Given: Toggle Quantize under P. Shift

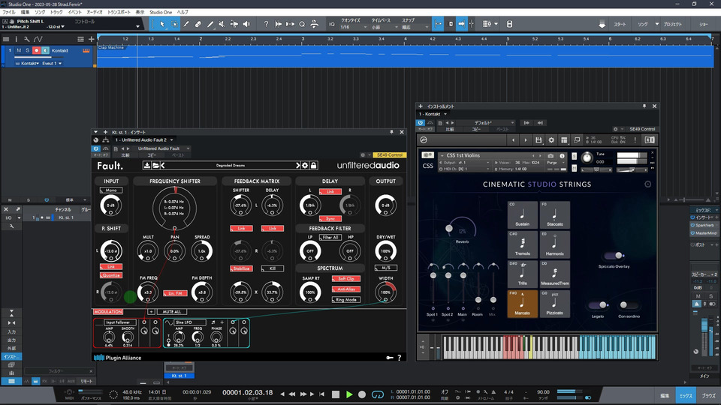Looking at the screenshot, I should coord(112,275).
